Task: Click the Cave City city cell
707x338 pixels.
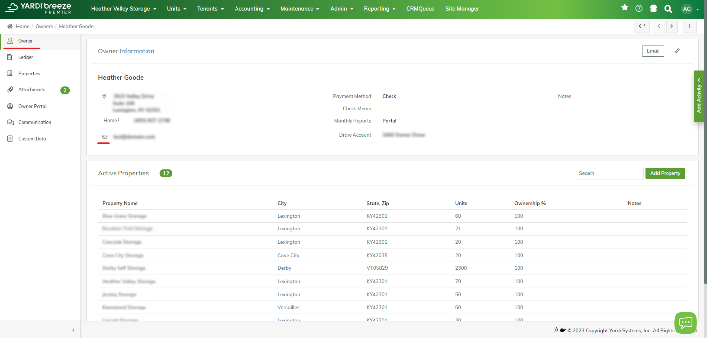Action: 288,255
